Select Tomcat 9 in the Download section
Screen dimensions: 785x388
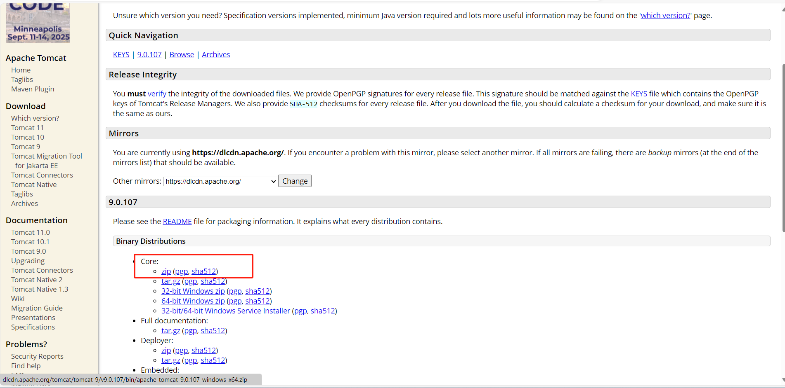coord(26,147)
